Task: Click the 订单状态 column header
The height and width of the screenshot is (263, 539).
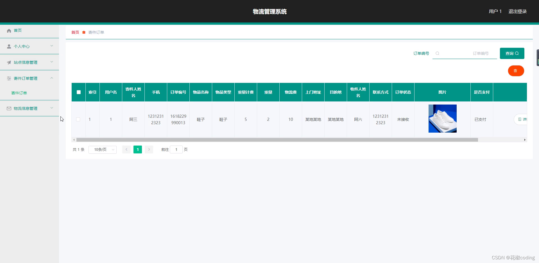Action: [x=403, y=92]
